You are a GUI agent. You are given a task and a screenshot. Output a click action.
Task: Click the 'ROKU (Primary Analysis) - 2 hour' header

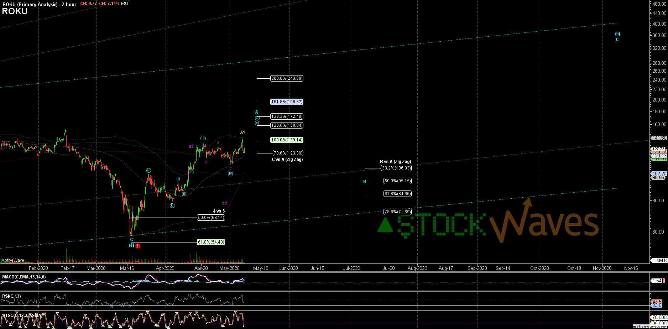click(x=39, y=4)
